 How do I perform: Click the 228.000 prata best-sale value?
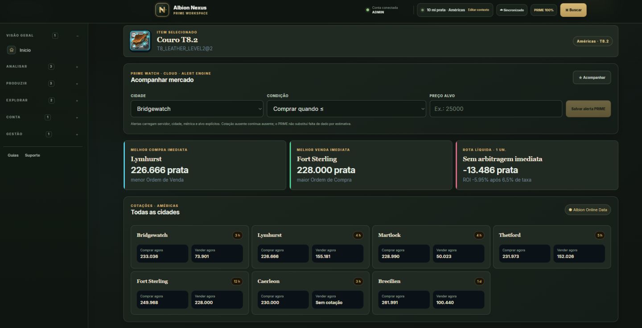click(x=326, y=170)
